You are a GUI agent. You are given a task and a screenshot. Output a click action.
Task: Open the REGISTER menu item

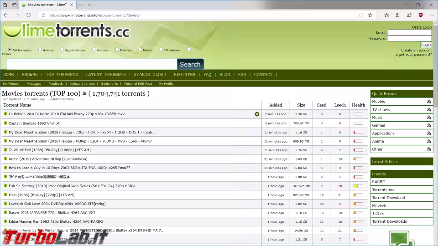[x=185, y=74]
